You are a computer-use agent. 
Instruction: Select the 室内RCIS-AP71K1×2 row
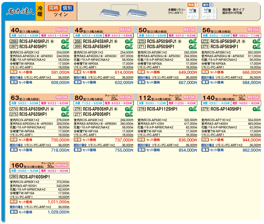click(231, 120)
